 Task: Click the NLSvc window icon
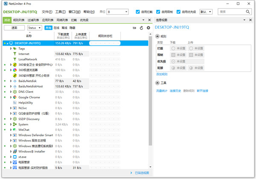click(x=15, y=108)
